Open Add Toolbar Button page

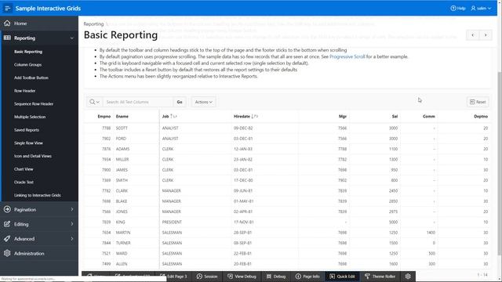31,78
